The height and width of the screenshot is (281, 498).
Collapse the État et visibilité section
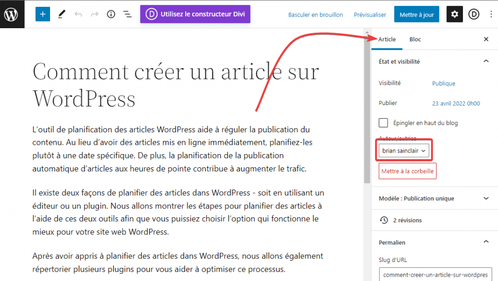(434, 61)
